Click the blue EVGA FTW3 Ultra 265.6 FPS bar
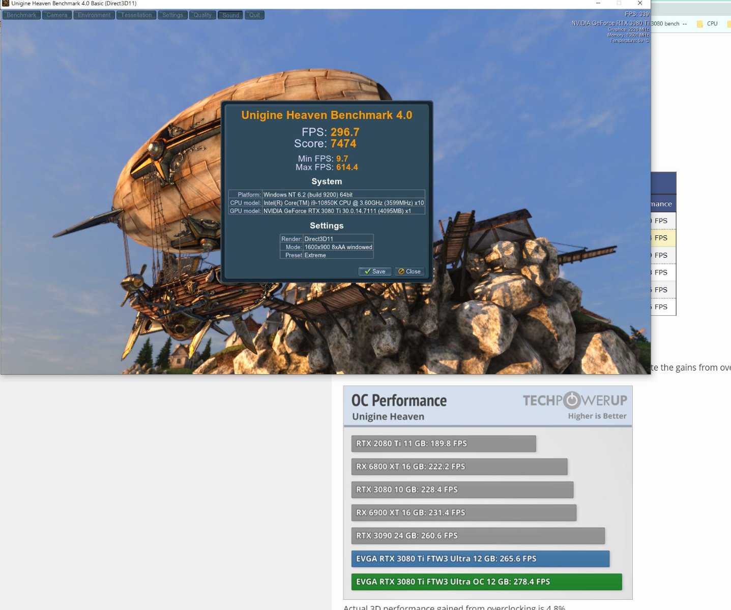The width and height of the screenshot is (731, 610). click(x=480, y=559)
